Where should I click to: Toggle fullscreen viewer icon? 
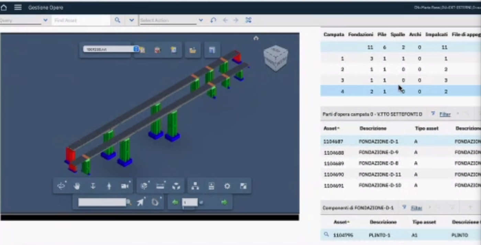click(x=243, y=186)
